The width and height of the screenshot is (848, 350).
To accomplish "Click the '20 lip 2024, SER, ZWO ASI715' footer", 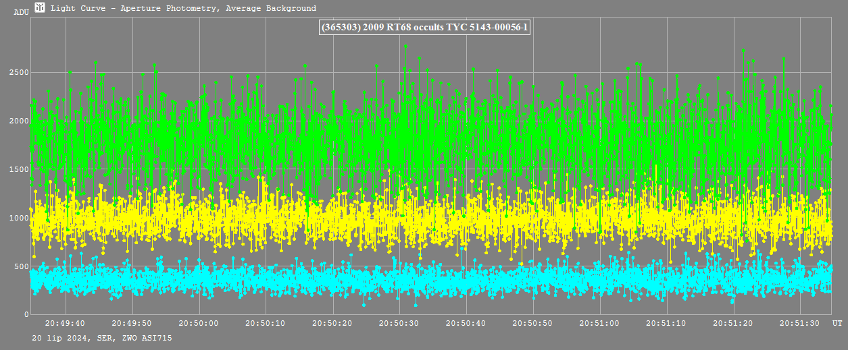I will [x=101, y=338].
